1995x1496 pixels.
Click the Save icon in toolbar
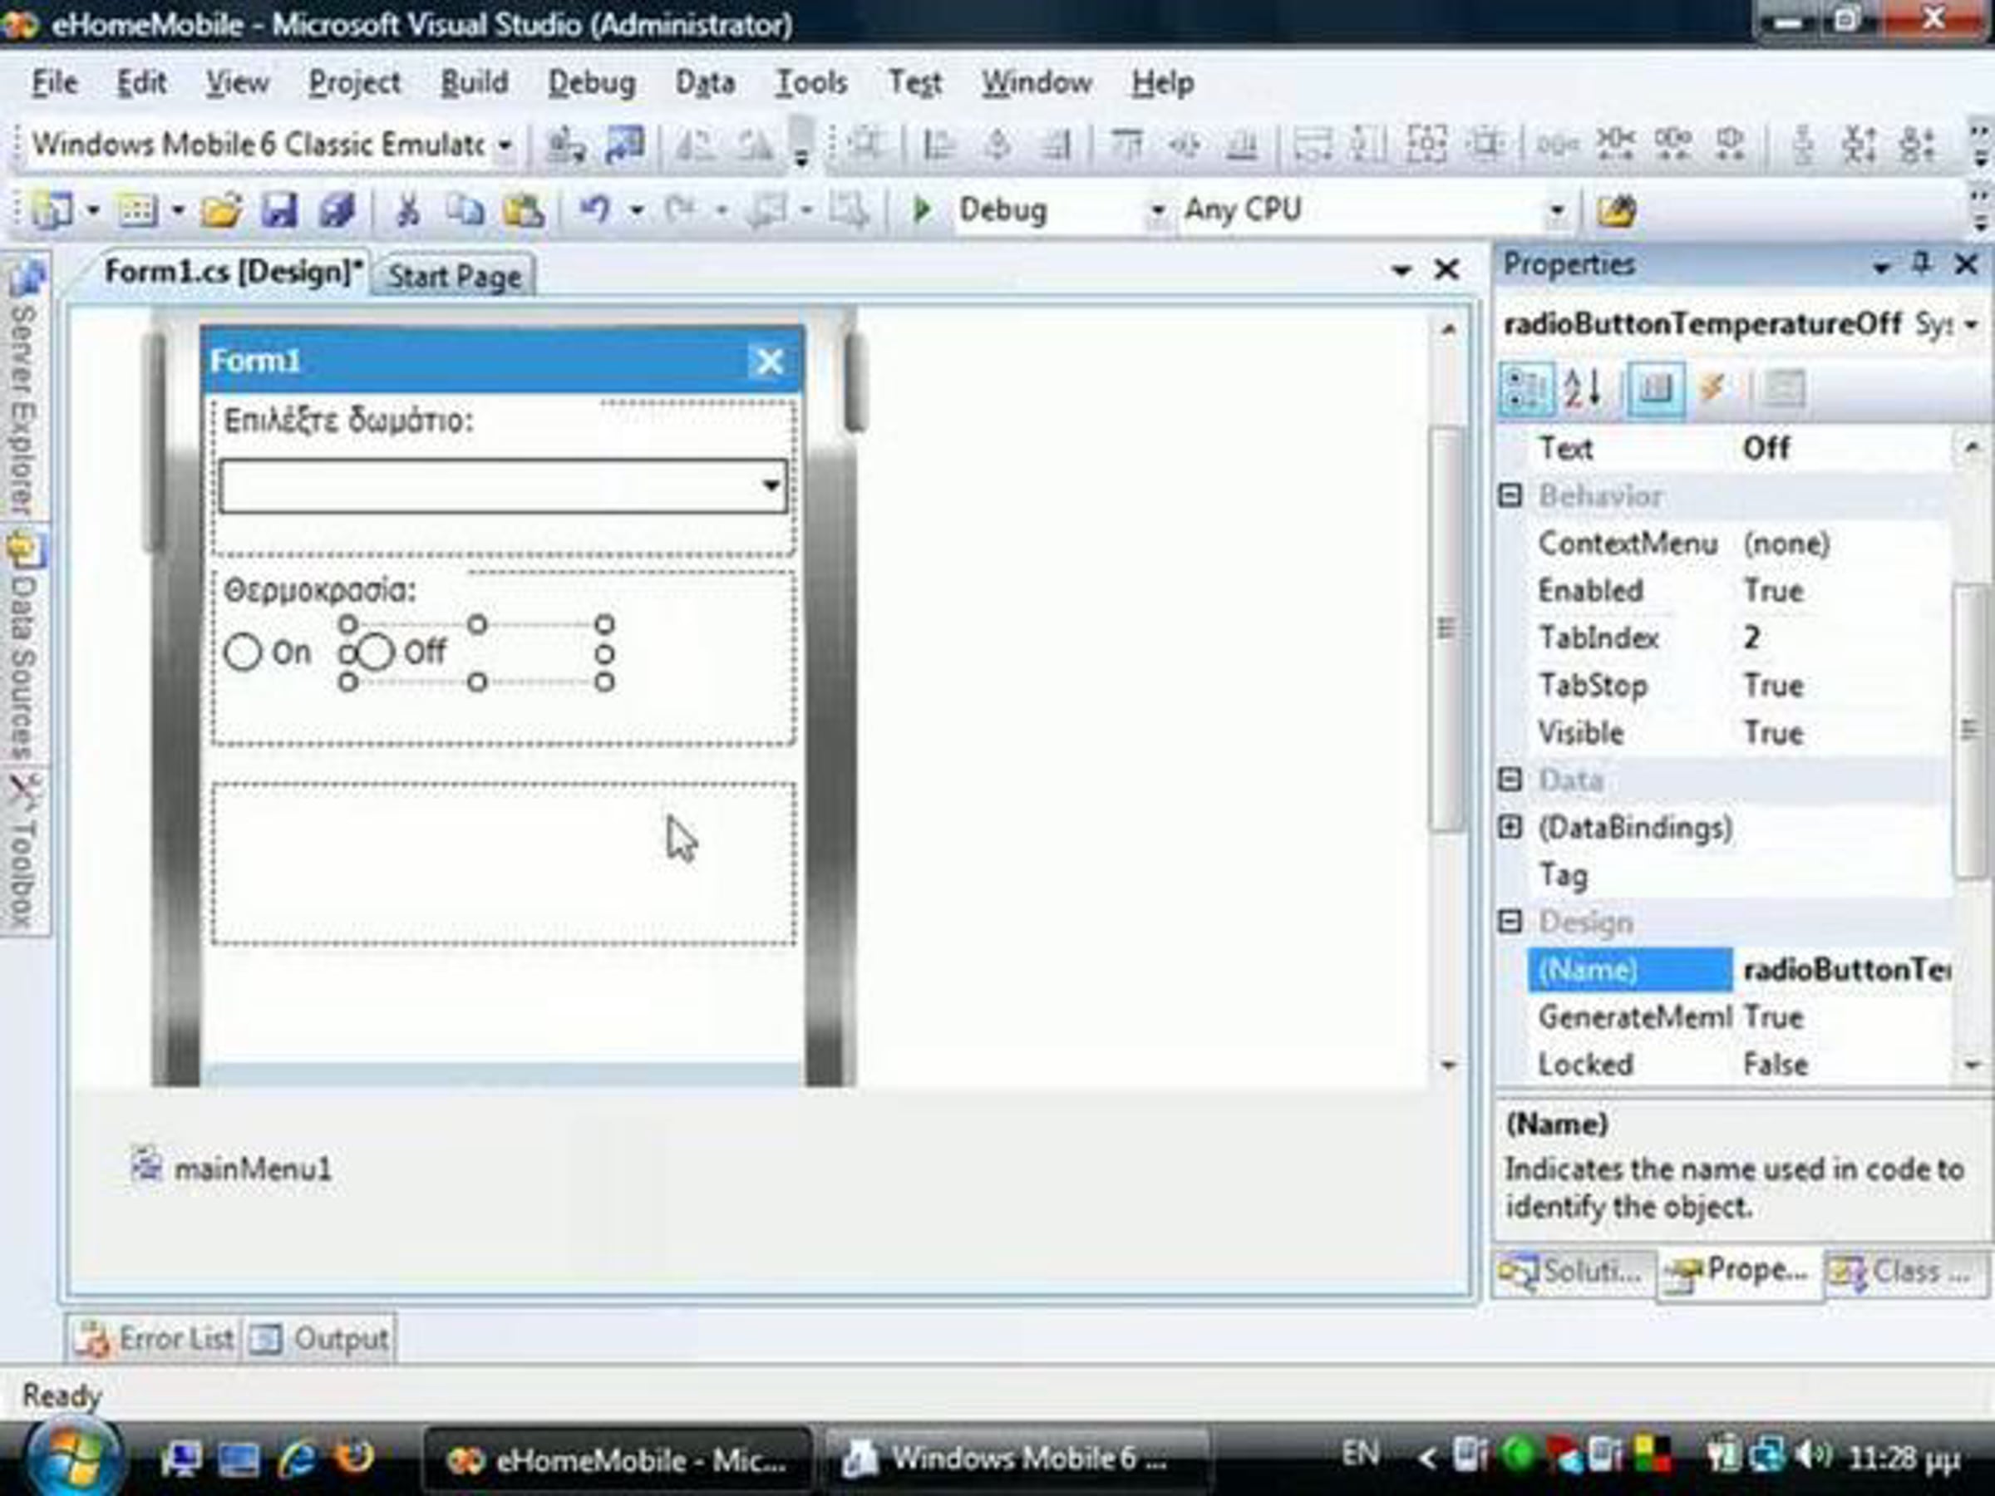tap(278, 210)
